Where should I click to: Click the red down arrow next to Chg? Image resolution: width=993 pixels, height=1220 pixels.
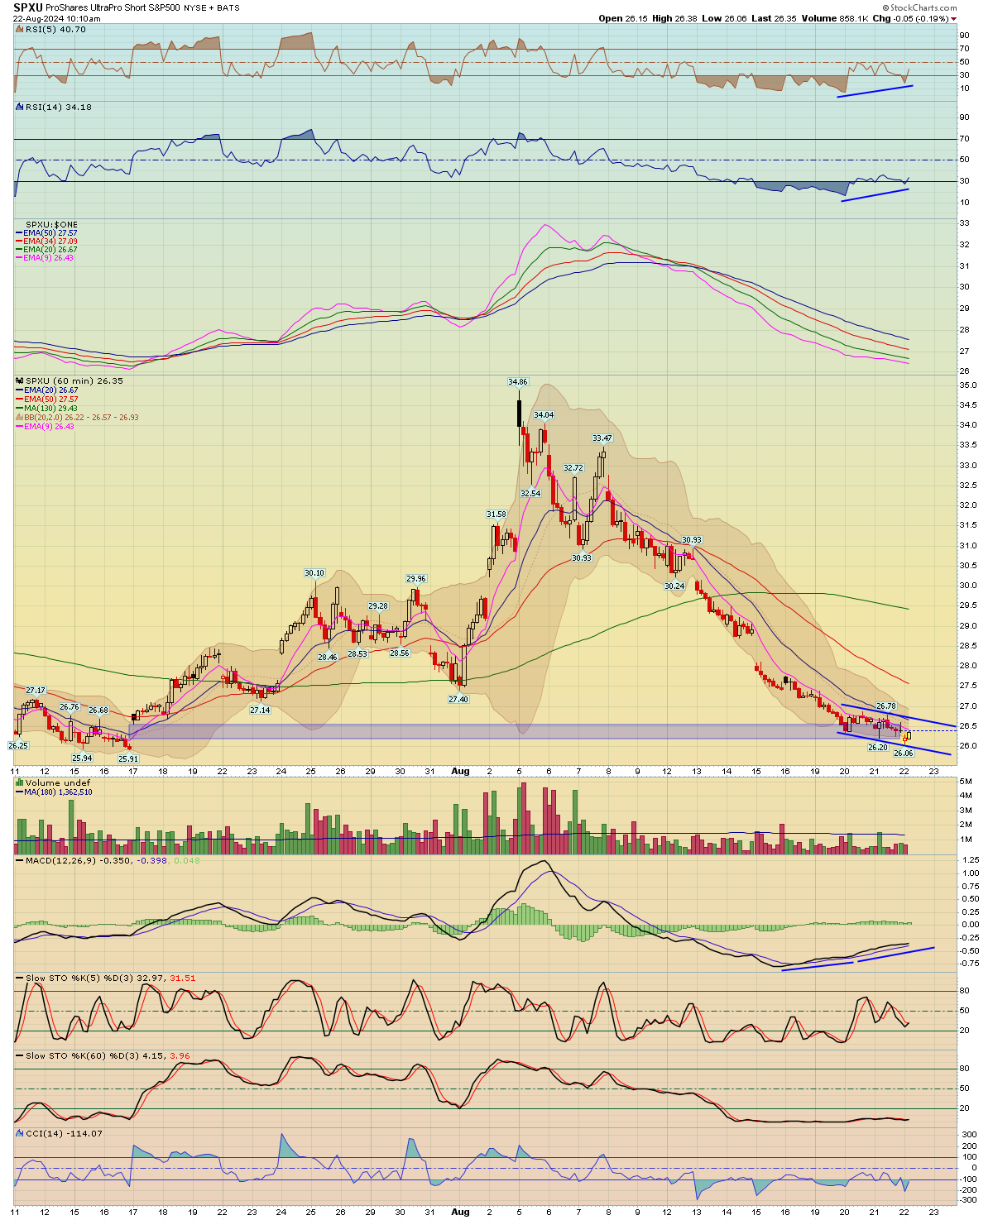point(954,18)
